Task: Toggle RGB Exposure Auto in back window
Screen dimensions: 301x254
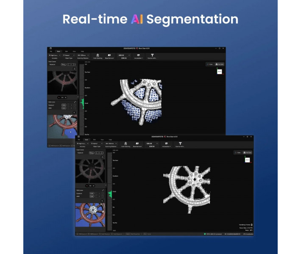Action: click(x=64, y=105)
